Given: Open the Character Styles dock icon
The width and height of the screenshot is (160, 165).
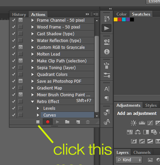Looking at the screenshot, I should [107, 122].
